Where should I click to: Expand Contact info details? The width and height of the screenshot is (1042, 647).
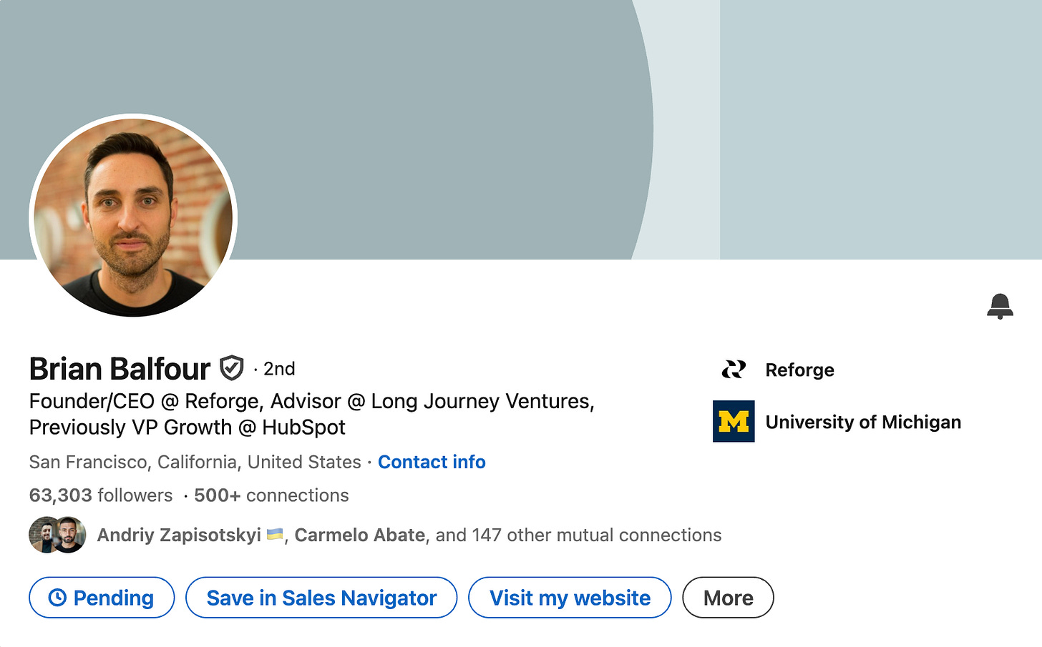pos(431,462)
